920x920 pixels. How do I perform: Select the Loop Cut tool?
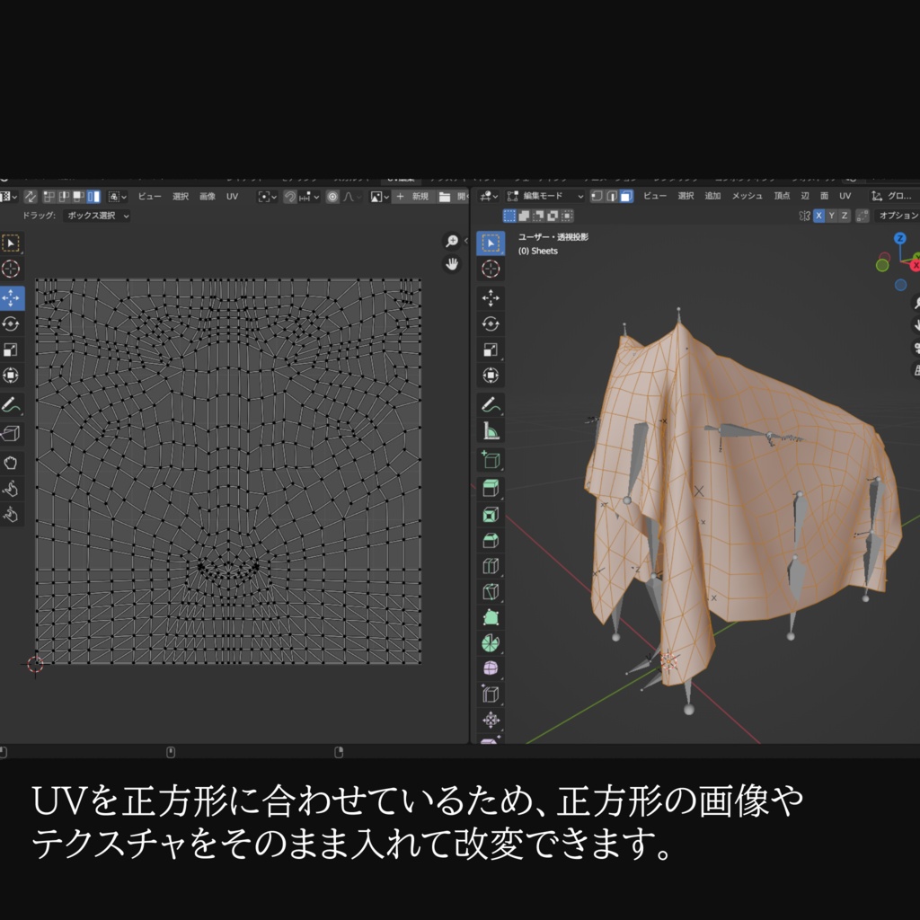(491, 566)
